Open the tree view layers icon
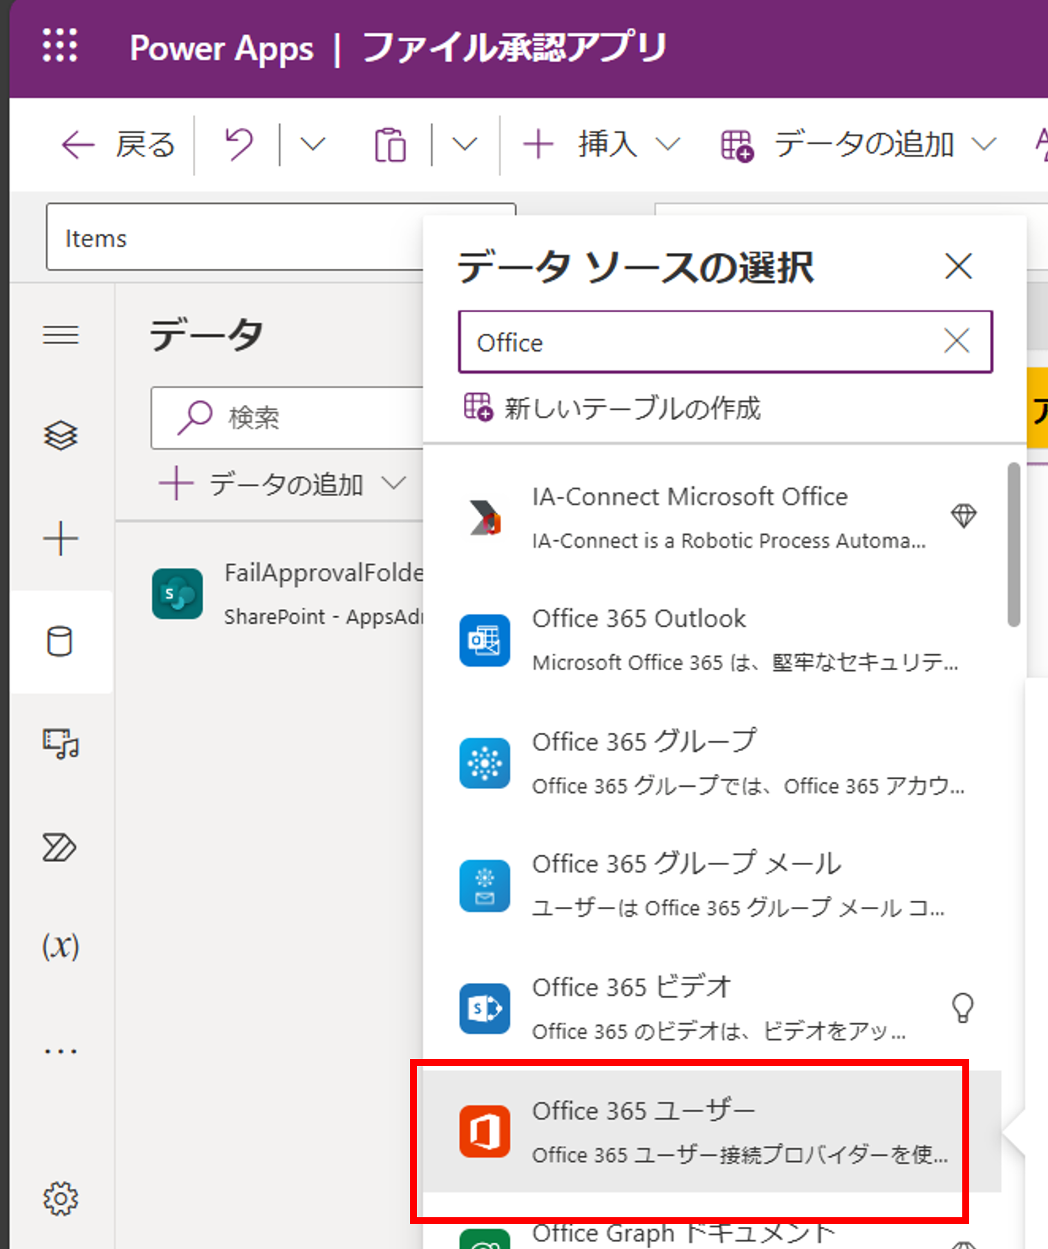 (x=61, y=435)
